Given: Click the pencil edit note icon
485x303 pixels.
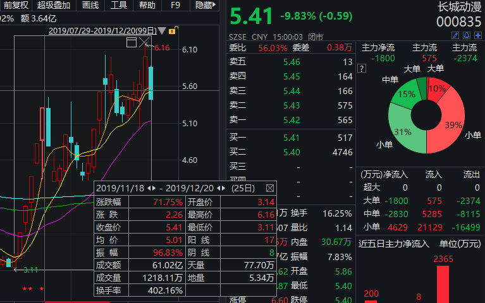Looking at the screenshot, I should click(455, 35).
